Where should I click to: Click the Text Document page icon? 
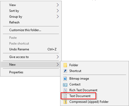(65, 96)
